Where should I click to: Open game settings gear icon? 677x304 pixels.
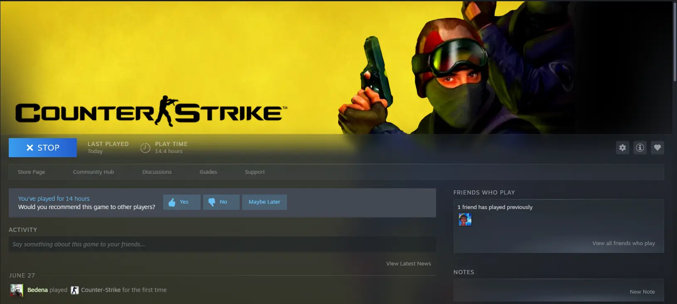622,148
